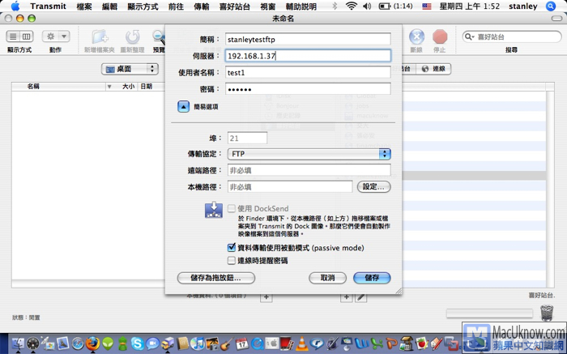Viewport: 567px width, 354px height.
Task: Open the 傳輸協定 FTP protocol dropdown
Action: [x=309, y=154]
